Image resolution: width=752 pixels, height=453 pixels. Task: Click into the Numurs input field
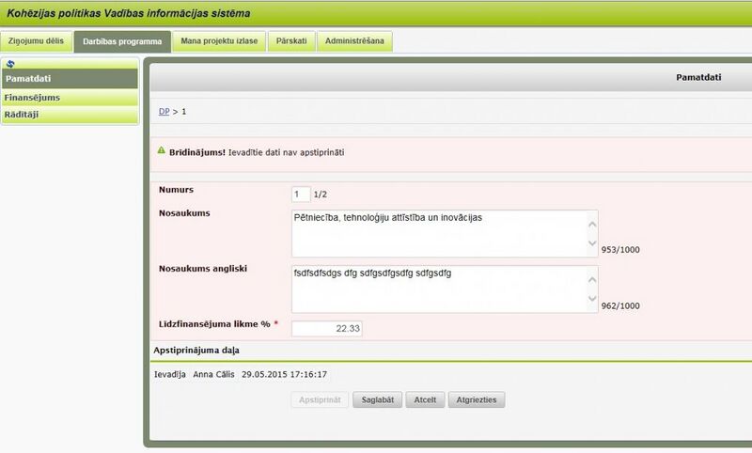301,195
